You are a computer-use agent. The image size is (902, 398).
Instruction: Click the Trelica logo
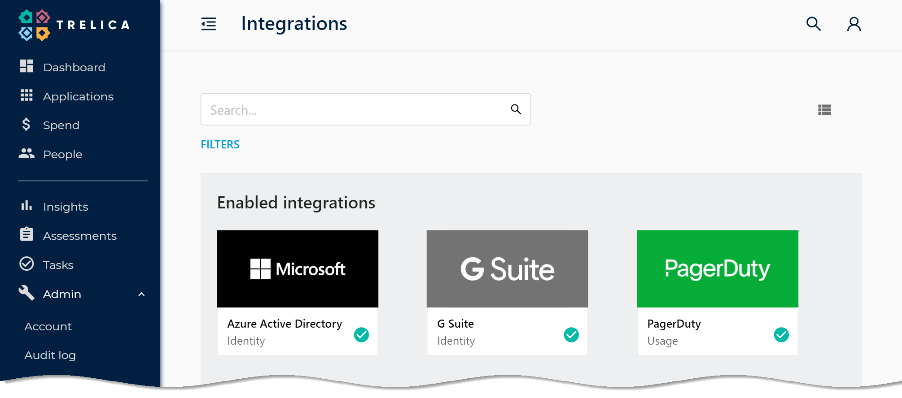(x=74, y=25)
